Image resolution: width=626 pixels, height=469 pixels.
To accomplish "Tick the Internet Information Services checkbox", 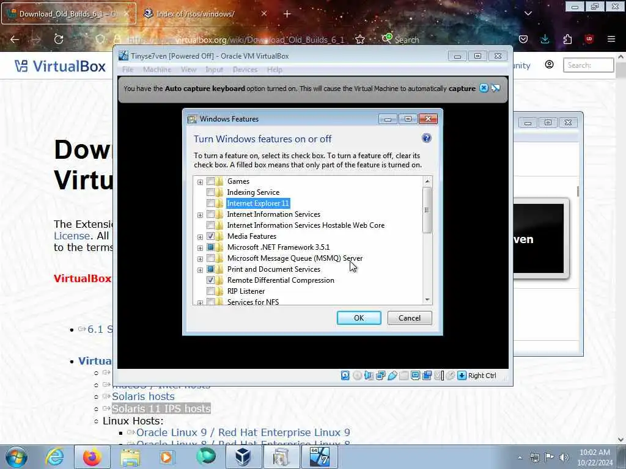I will [x=210, y=214].
